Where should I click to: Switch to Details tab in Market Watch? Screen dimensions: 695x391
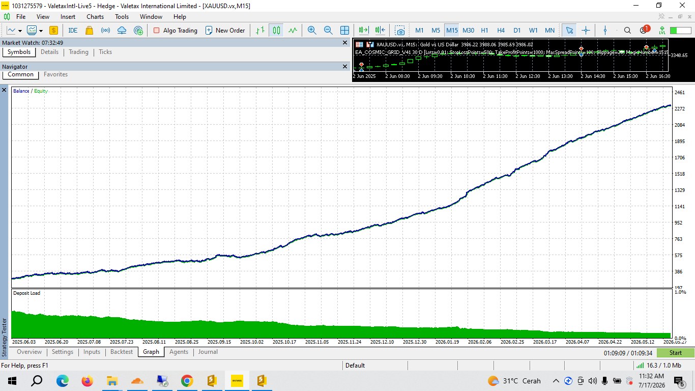coord(49,52)
